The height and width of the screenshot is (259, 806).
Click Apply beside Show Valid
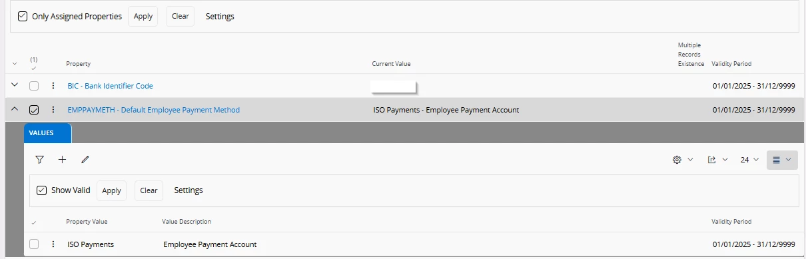click(111, 190)
